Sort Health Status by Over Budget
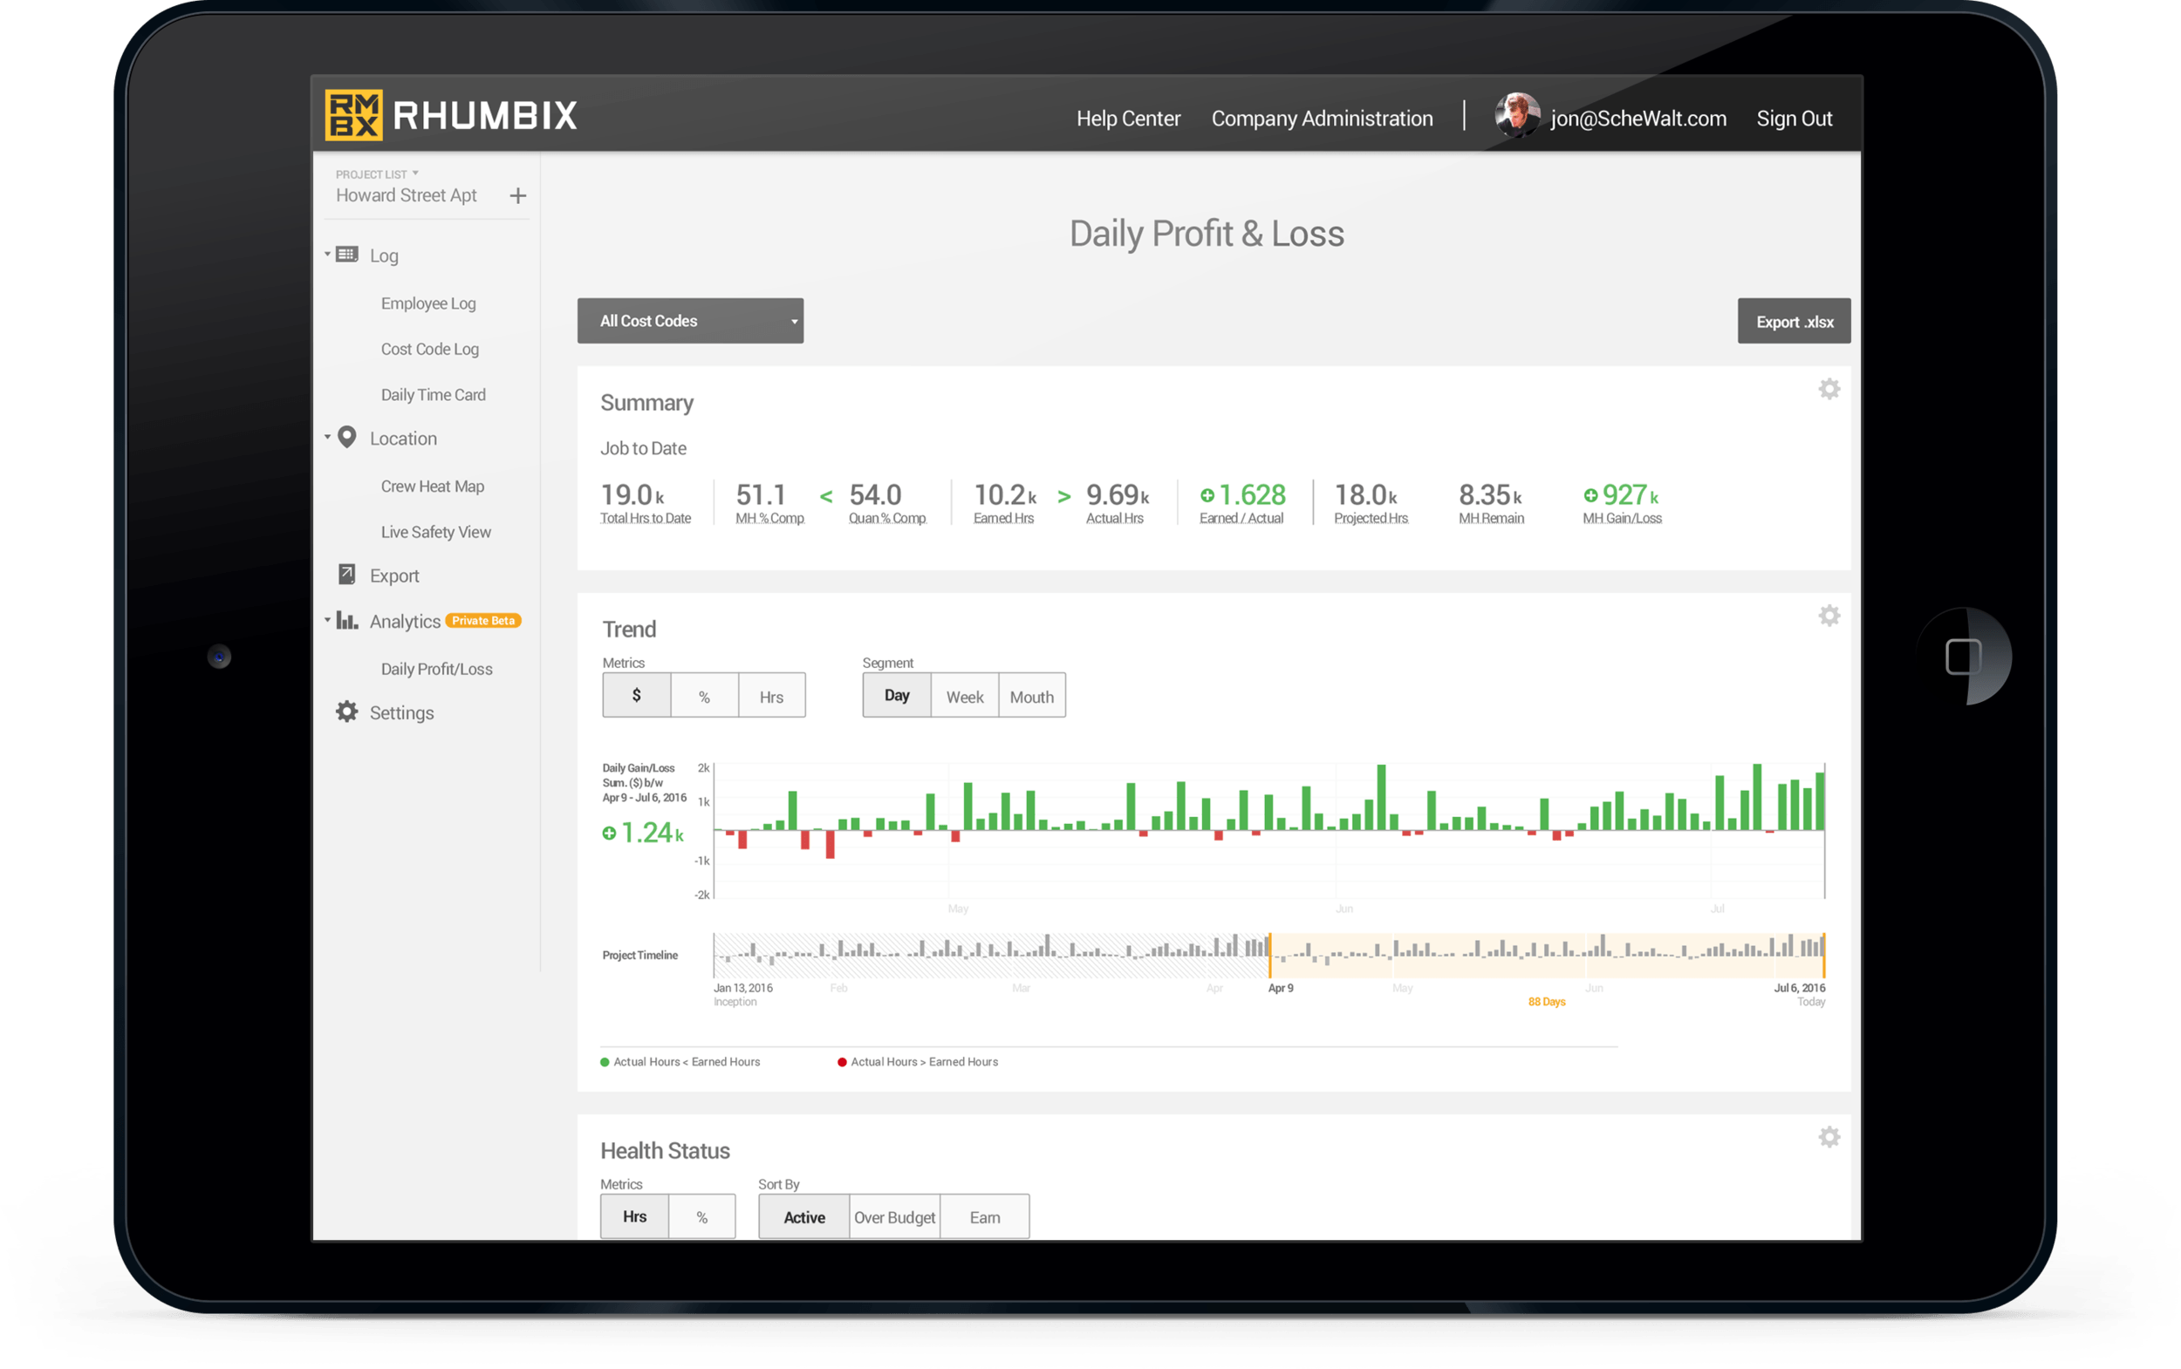This screenshot has height=1369, width=2181. point(894,1217)
